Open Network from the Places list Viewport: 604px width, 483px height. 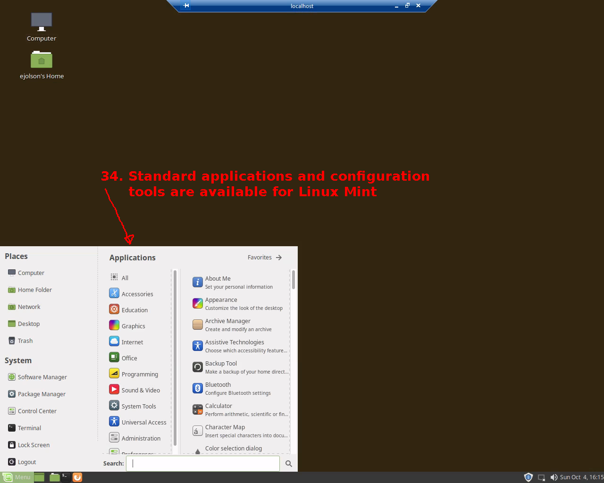(x=24, y=307)
